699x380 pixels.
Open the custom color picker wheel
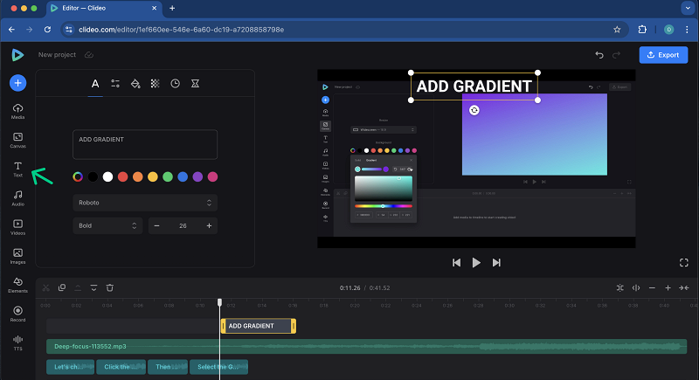pyautogui.click(x=78, y=176)
